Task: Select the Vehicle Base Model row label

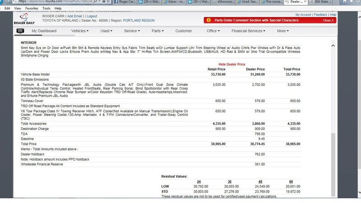Action: pyautogui.click(x=35, y=74)
